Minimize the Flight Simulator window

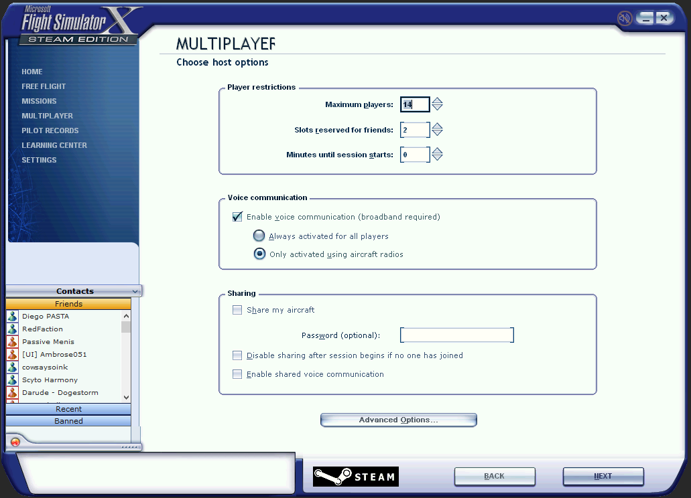(x=645, y=18)
